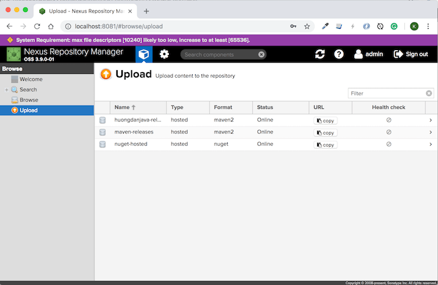Expand nuget-hosted row chevron
438x285 pixels.
[x=430, y=144]
